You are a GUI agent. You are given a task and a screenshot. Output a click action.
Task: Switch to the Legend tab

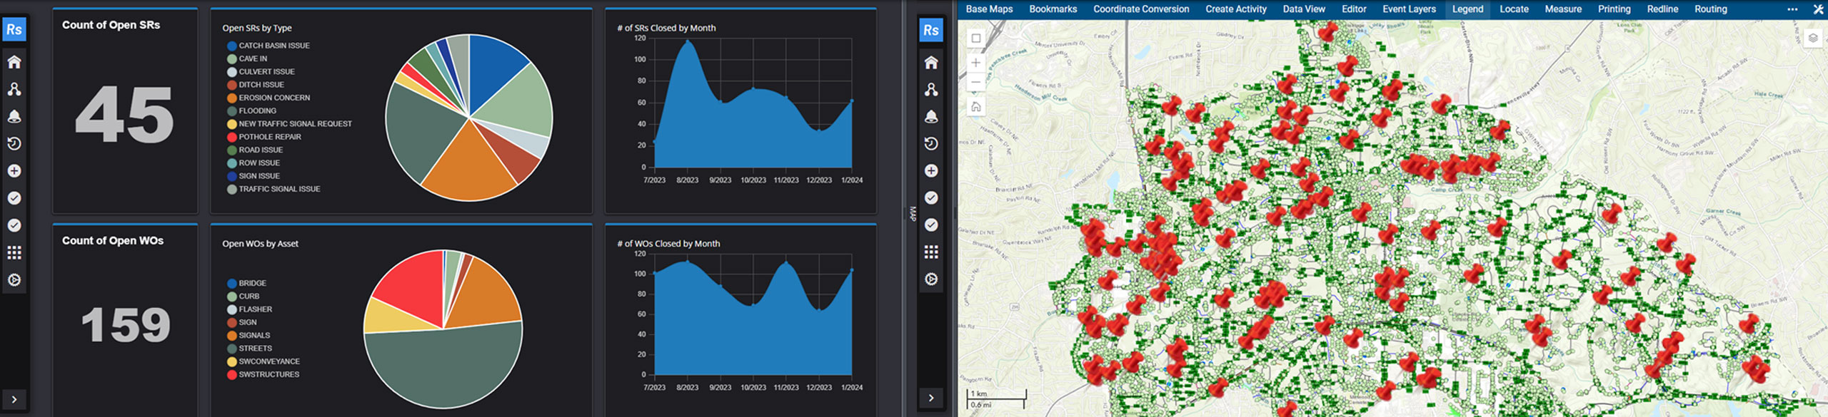pyautogui.click(x=1467, y=9)
